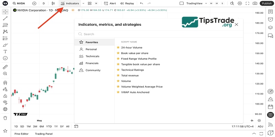Select the Text drawing tool
The height and width of the screenshot is (137, 275).
click(x=5, y=51)
